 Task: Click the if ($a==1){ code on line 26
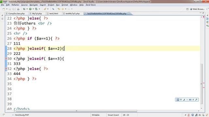point(40,38)
